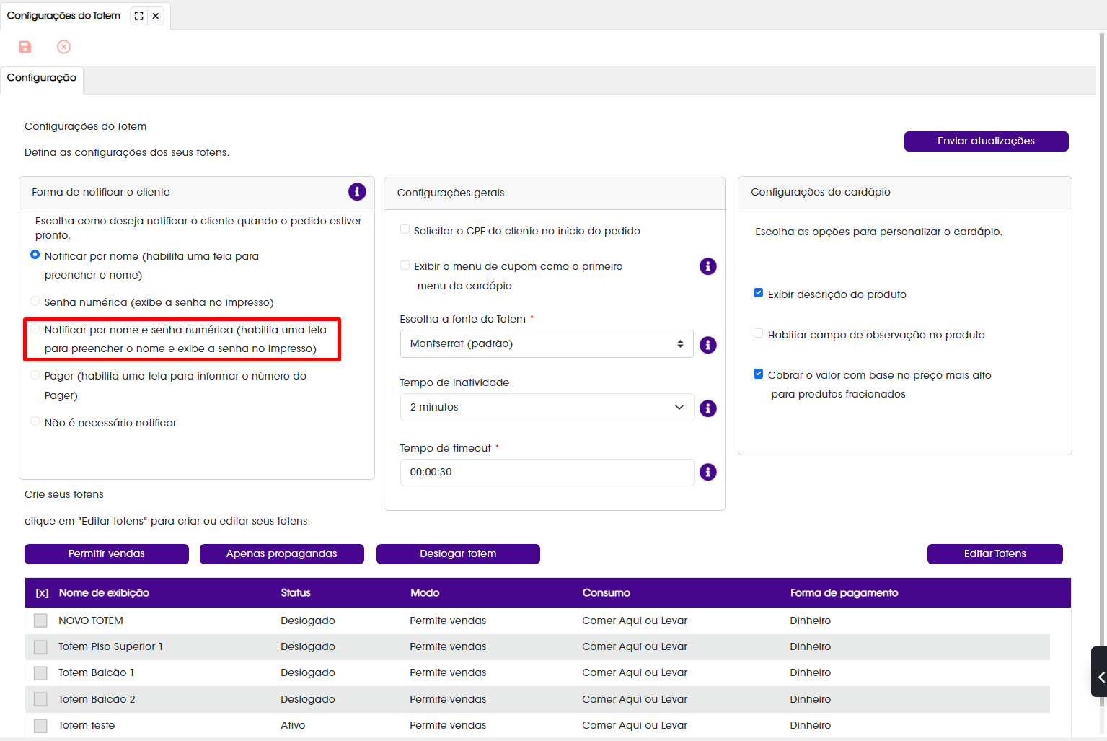Click the red cancel circle icon
The image size is (1107, 741).
click(x=63, y=47)
